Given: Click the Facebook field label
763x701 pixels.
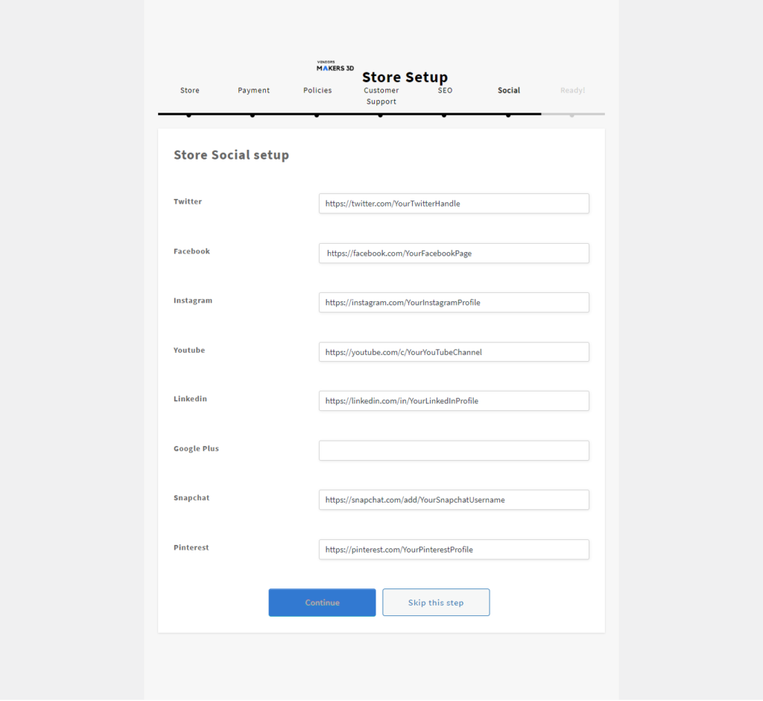Looking at the screenshot, I should (x=191, y=251).
